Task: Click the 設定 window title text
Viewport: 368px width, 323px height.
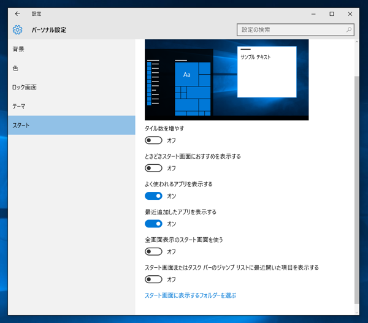Action: pyautogui.click(x=37, y=14)
